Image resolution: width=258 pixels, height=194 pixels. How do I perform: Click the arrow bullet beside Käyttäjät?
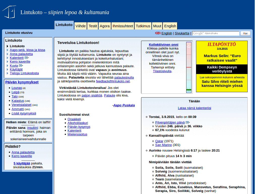[x=7, y=69]
